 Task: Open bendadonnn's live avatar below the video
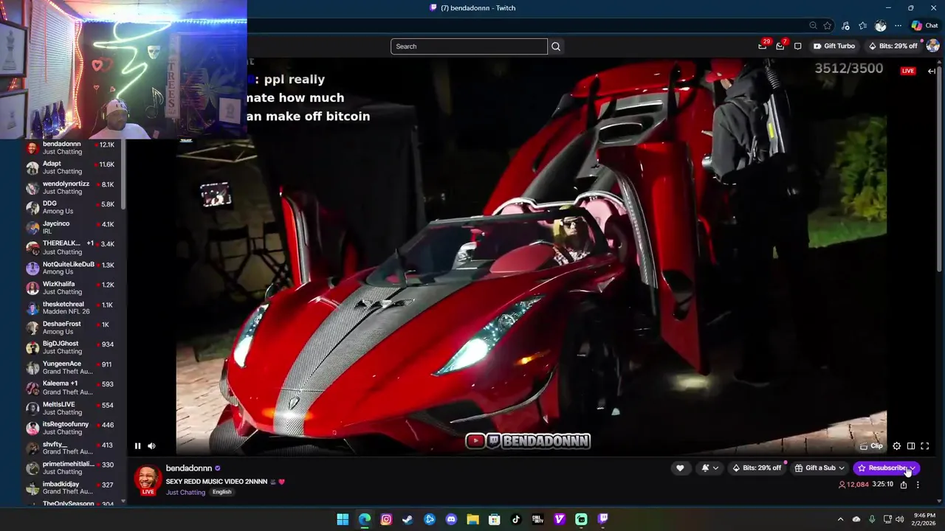[148, 479]
